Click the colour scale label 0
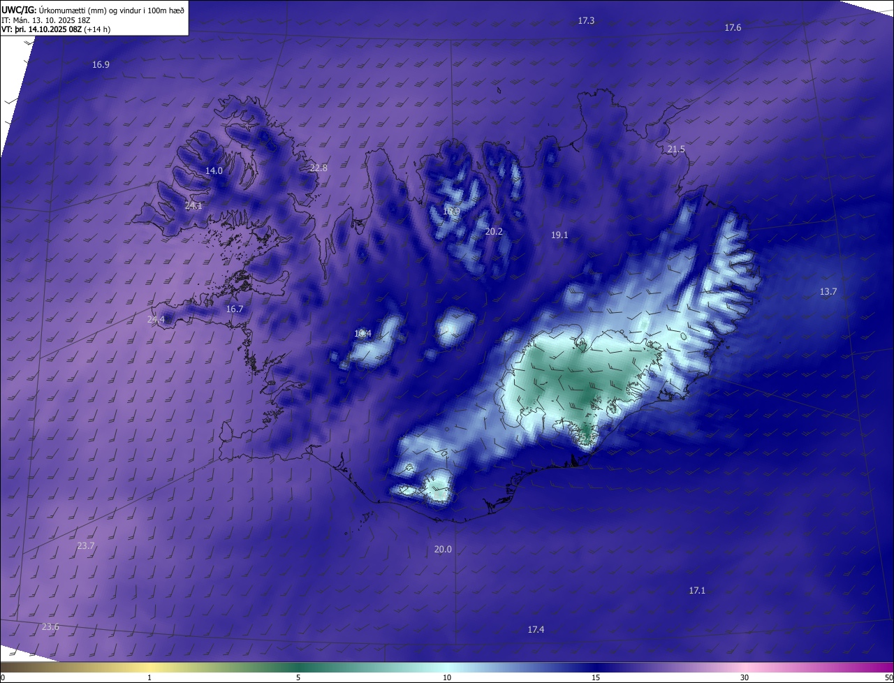The image size is (894, 683). click(3, 677)
